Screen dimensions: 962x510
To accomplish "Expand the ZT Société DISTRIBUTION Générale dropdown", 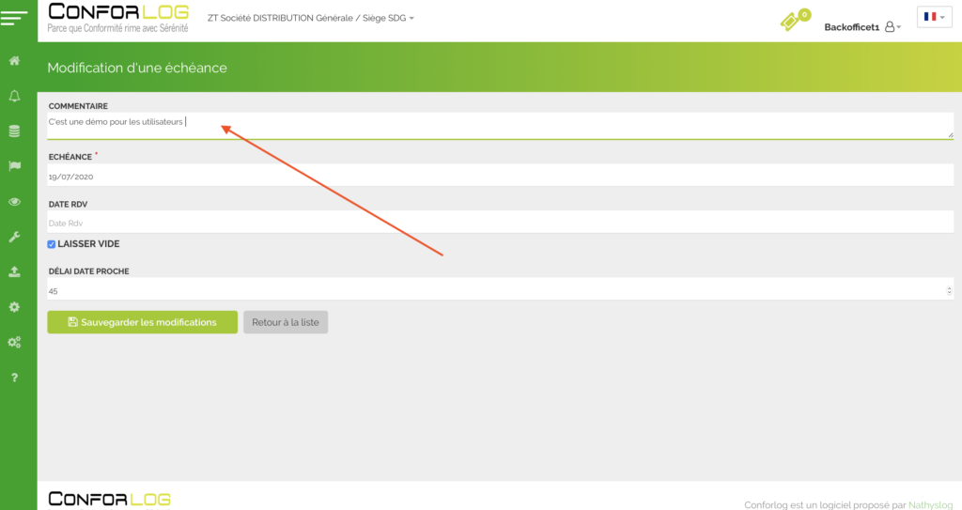I will 310,18.
